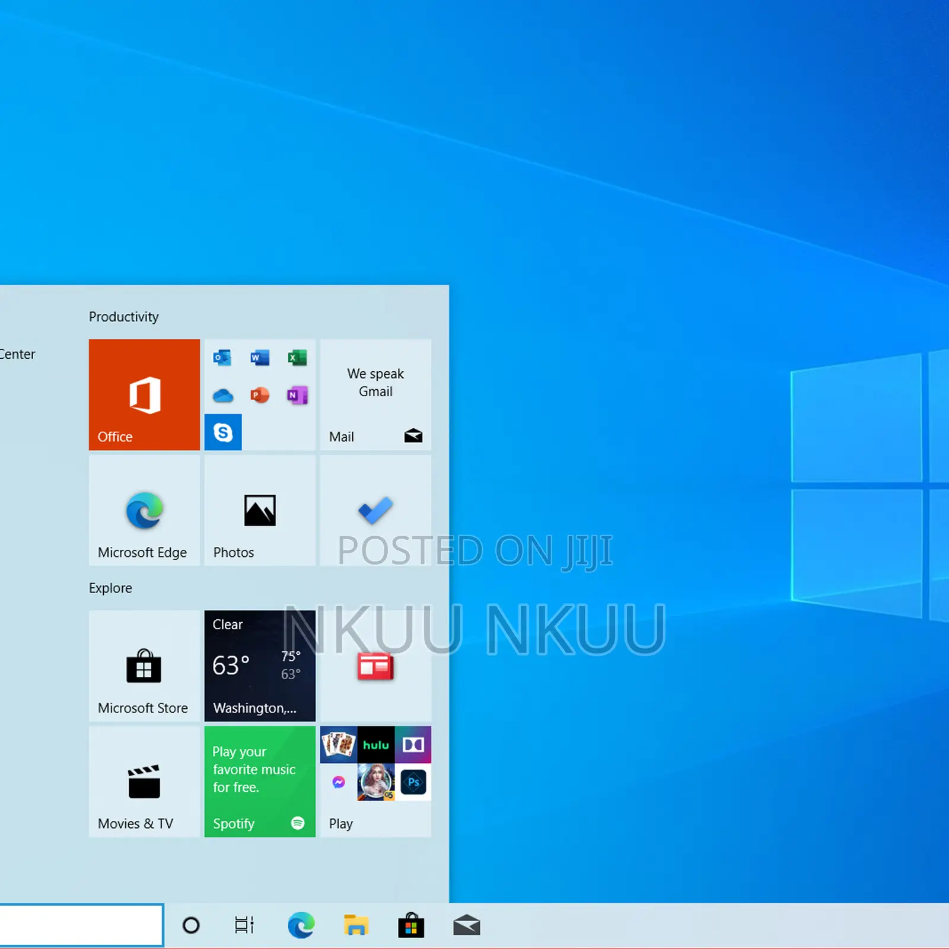This screenshot has height=949, width=949.
Task: Open OneDrive cloud icon in Productivity group
Action: (222, 395)
